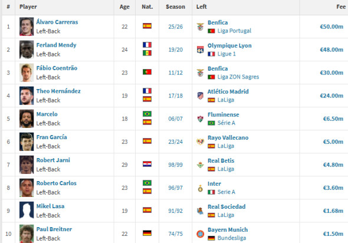Click the Atlético Madrid club crest
348x243 pixels.
coord(200,96)
